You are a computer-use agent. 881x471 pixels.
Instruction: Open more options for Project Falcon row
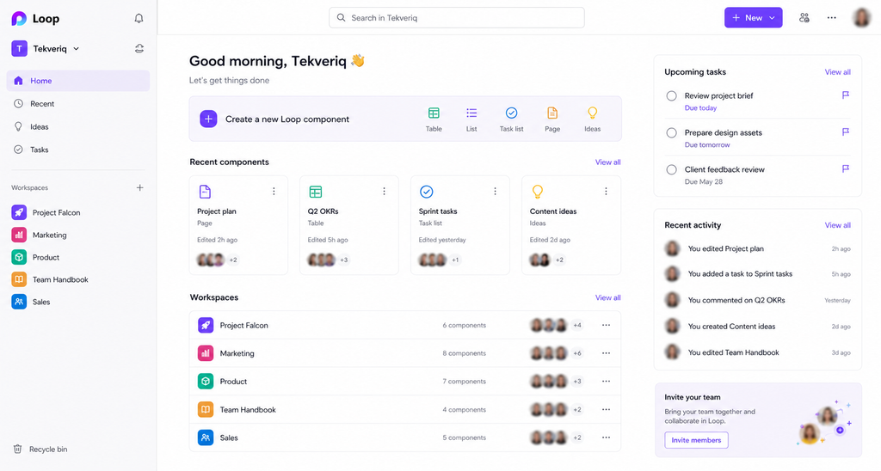click(x=606, y=325)
